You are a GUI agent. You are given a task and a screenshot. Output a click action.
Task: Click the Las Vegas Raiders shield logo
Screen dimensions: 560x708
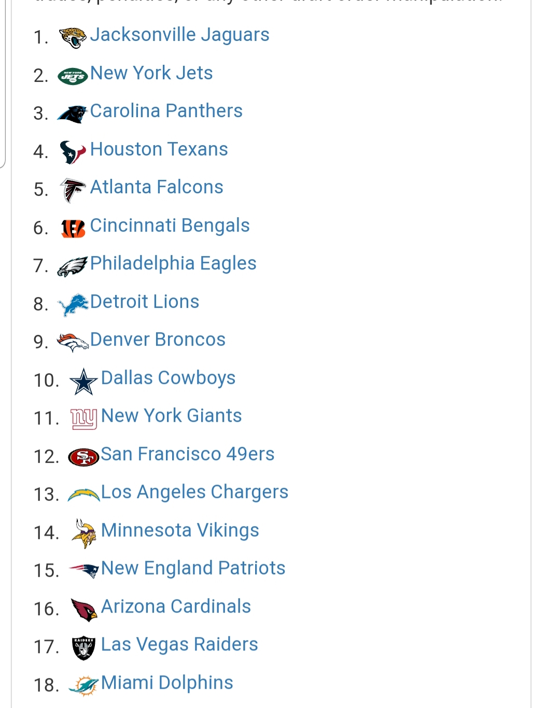[83, 648]
